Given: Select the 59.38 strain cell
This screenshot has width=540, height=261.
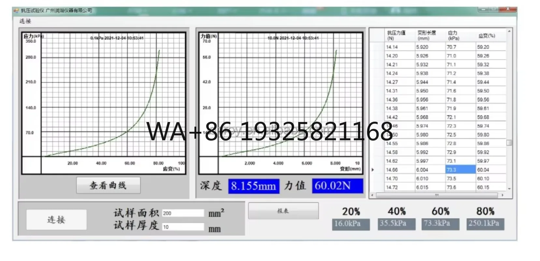Looking at the screenshot, I should click(491, 73).
